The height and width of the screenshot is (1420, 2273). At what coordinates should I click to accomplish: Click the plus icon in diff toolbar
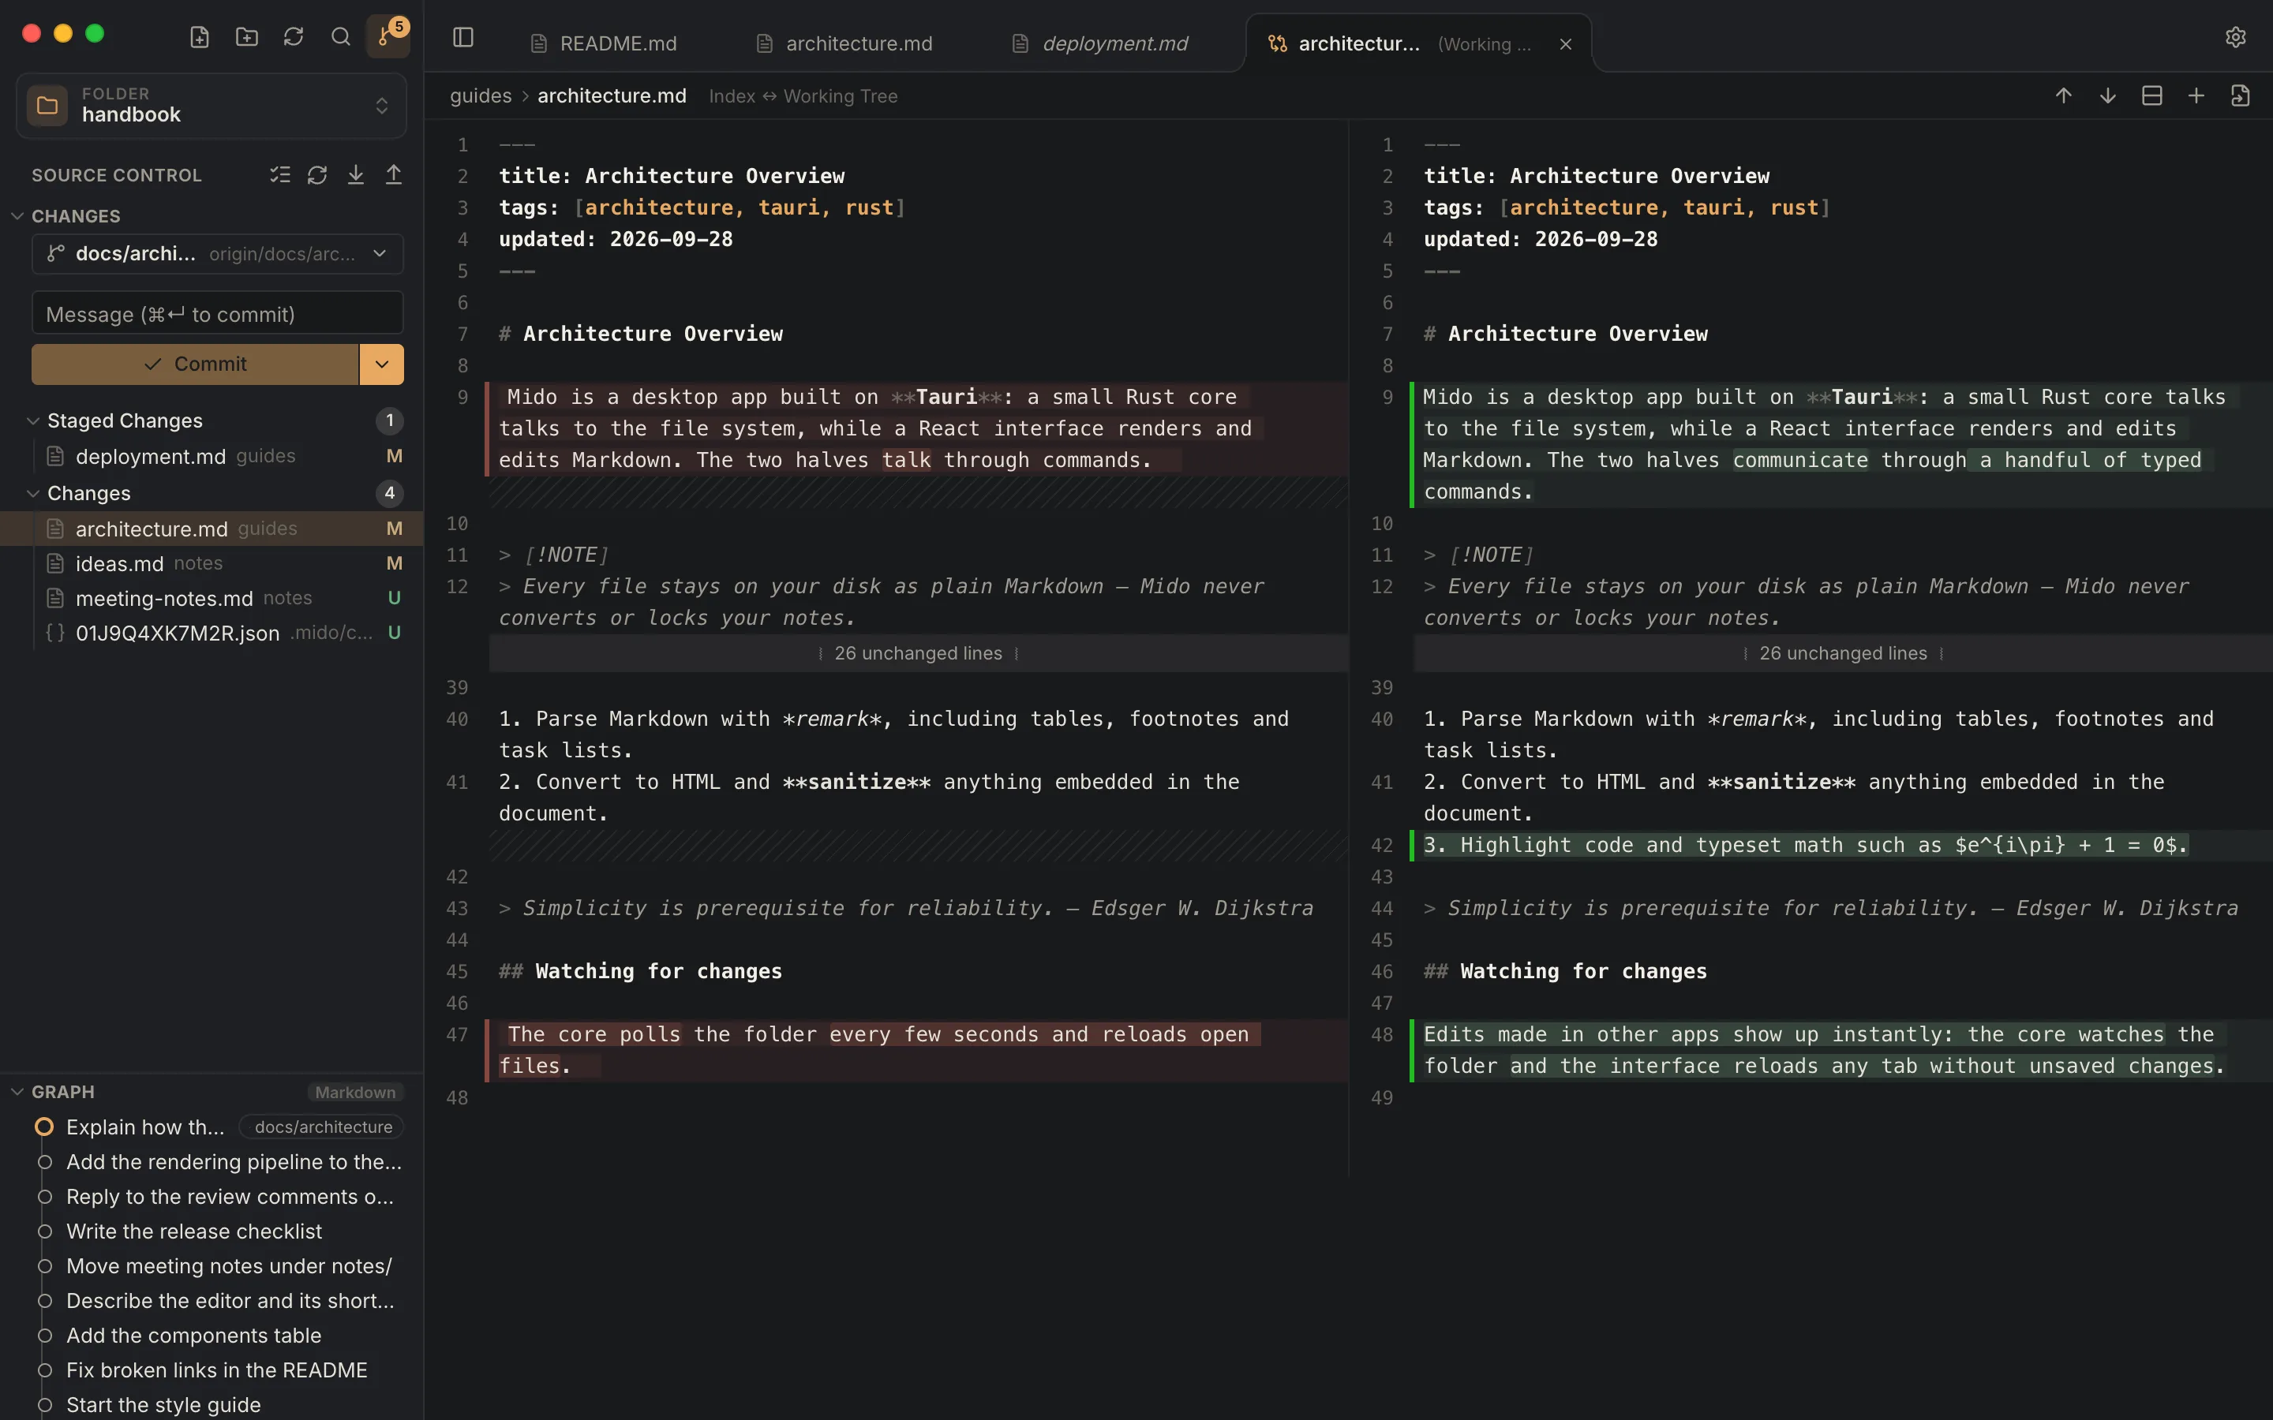2196,95
